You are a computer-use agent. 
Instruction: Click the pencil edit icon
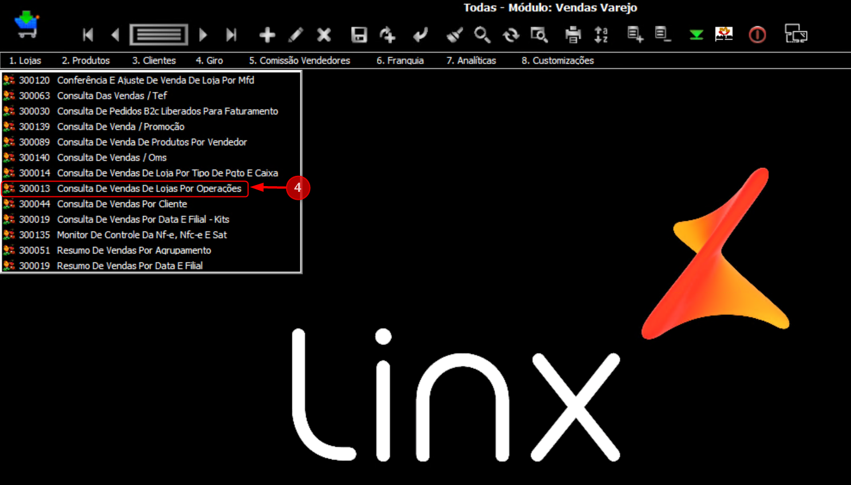click(295, 35)
